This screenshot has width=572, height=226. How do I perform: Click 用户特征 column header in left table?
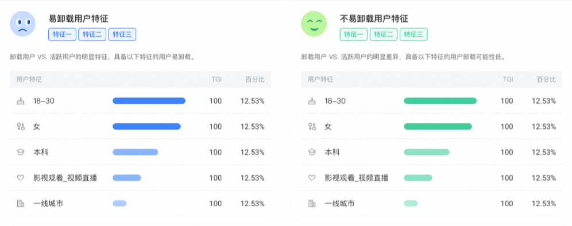coord(29,80)
